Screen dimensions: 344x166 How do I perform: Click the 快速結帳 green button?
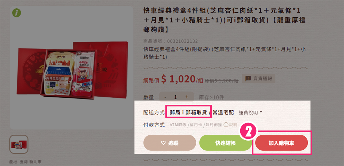[226, 143]
